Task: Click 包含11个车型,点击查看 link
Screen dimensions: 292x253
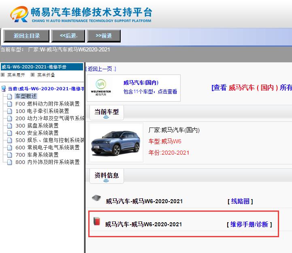Action: [x=150, y=91]
